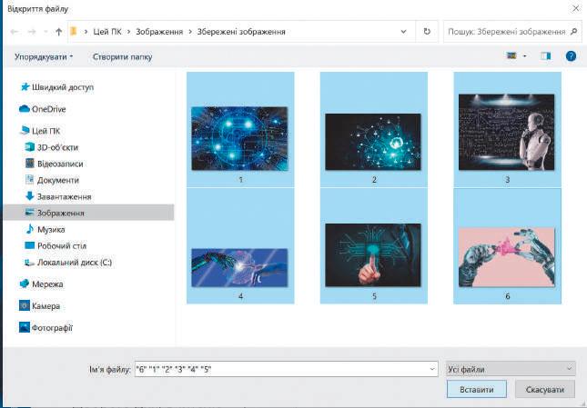Select image thumbnail 5 with finger on circuit

tap(373, 255)
